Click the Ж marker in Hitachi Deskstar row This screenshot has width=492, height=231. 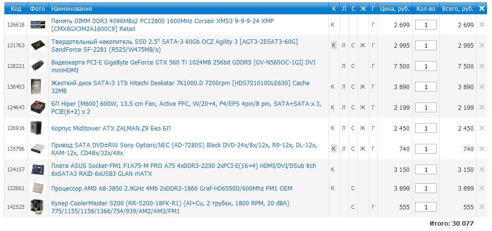click(x=362, y=87)
